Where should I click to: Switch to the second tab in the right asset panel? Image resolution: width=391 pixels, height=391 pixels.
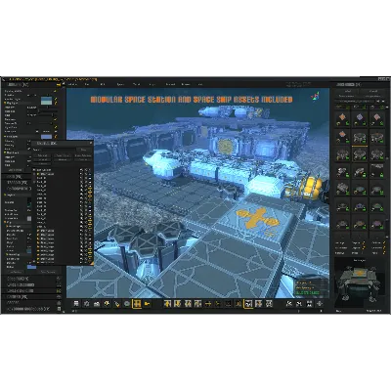(x=372, y=91)
